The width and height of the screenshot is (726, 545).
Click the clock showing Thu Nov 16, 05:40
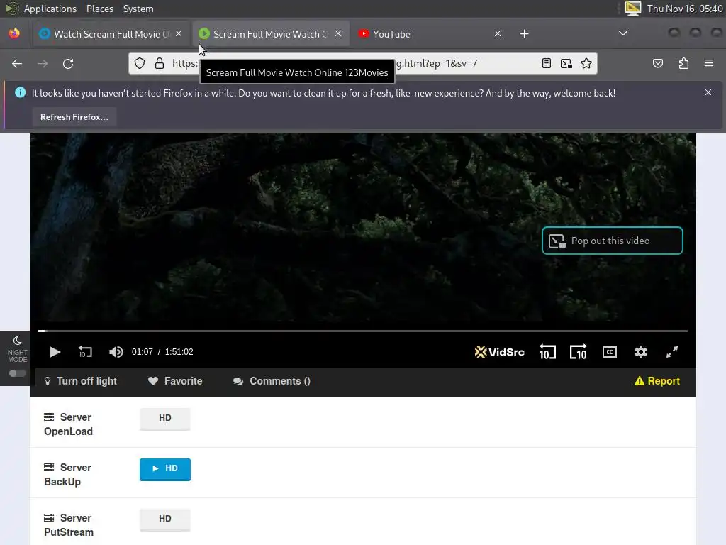pos(685,9)
